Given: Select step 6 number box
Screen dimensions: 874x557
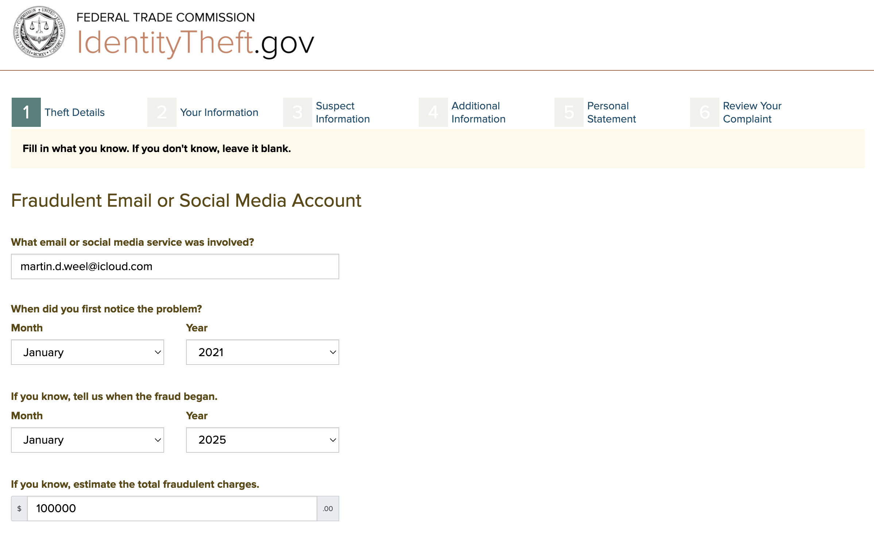Looking at the screenshot, I should 705,112.
